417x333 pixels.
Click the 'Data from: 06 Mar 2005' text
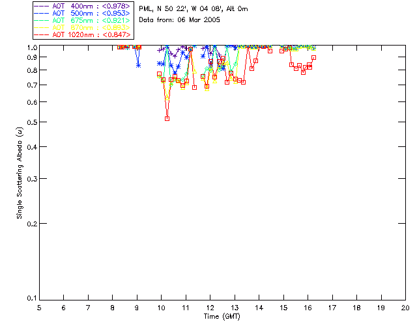tap(180, 20)
